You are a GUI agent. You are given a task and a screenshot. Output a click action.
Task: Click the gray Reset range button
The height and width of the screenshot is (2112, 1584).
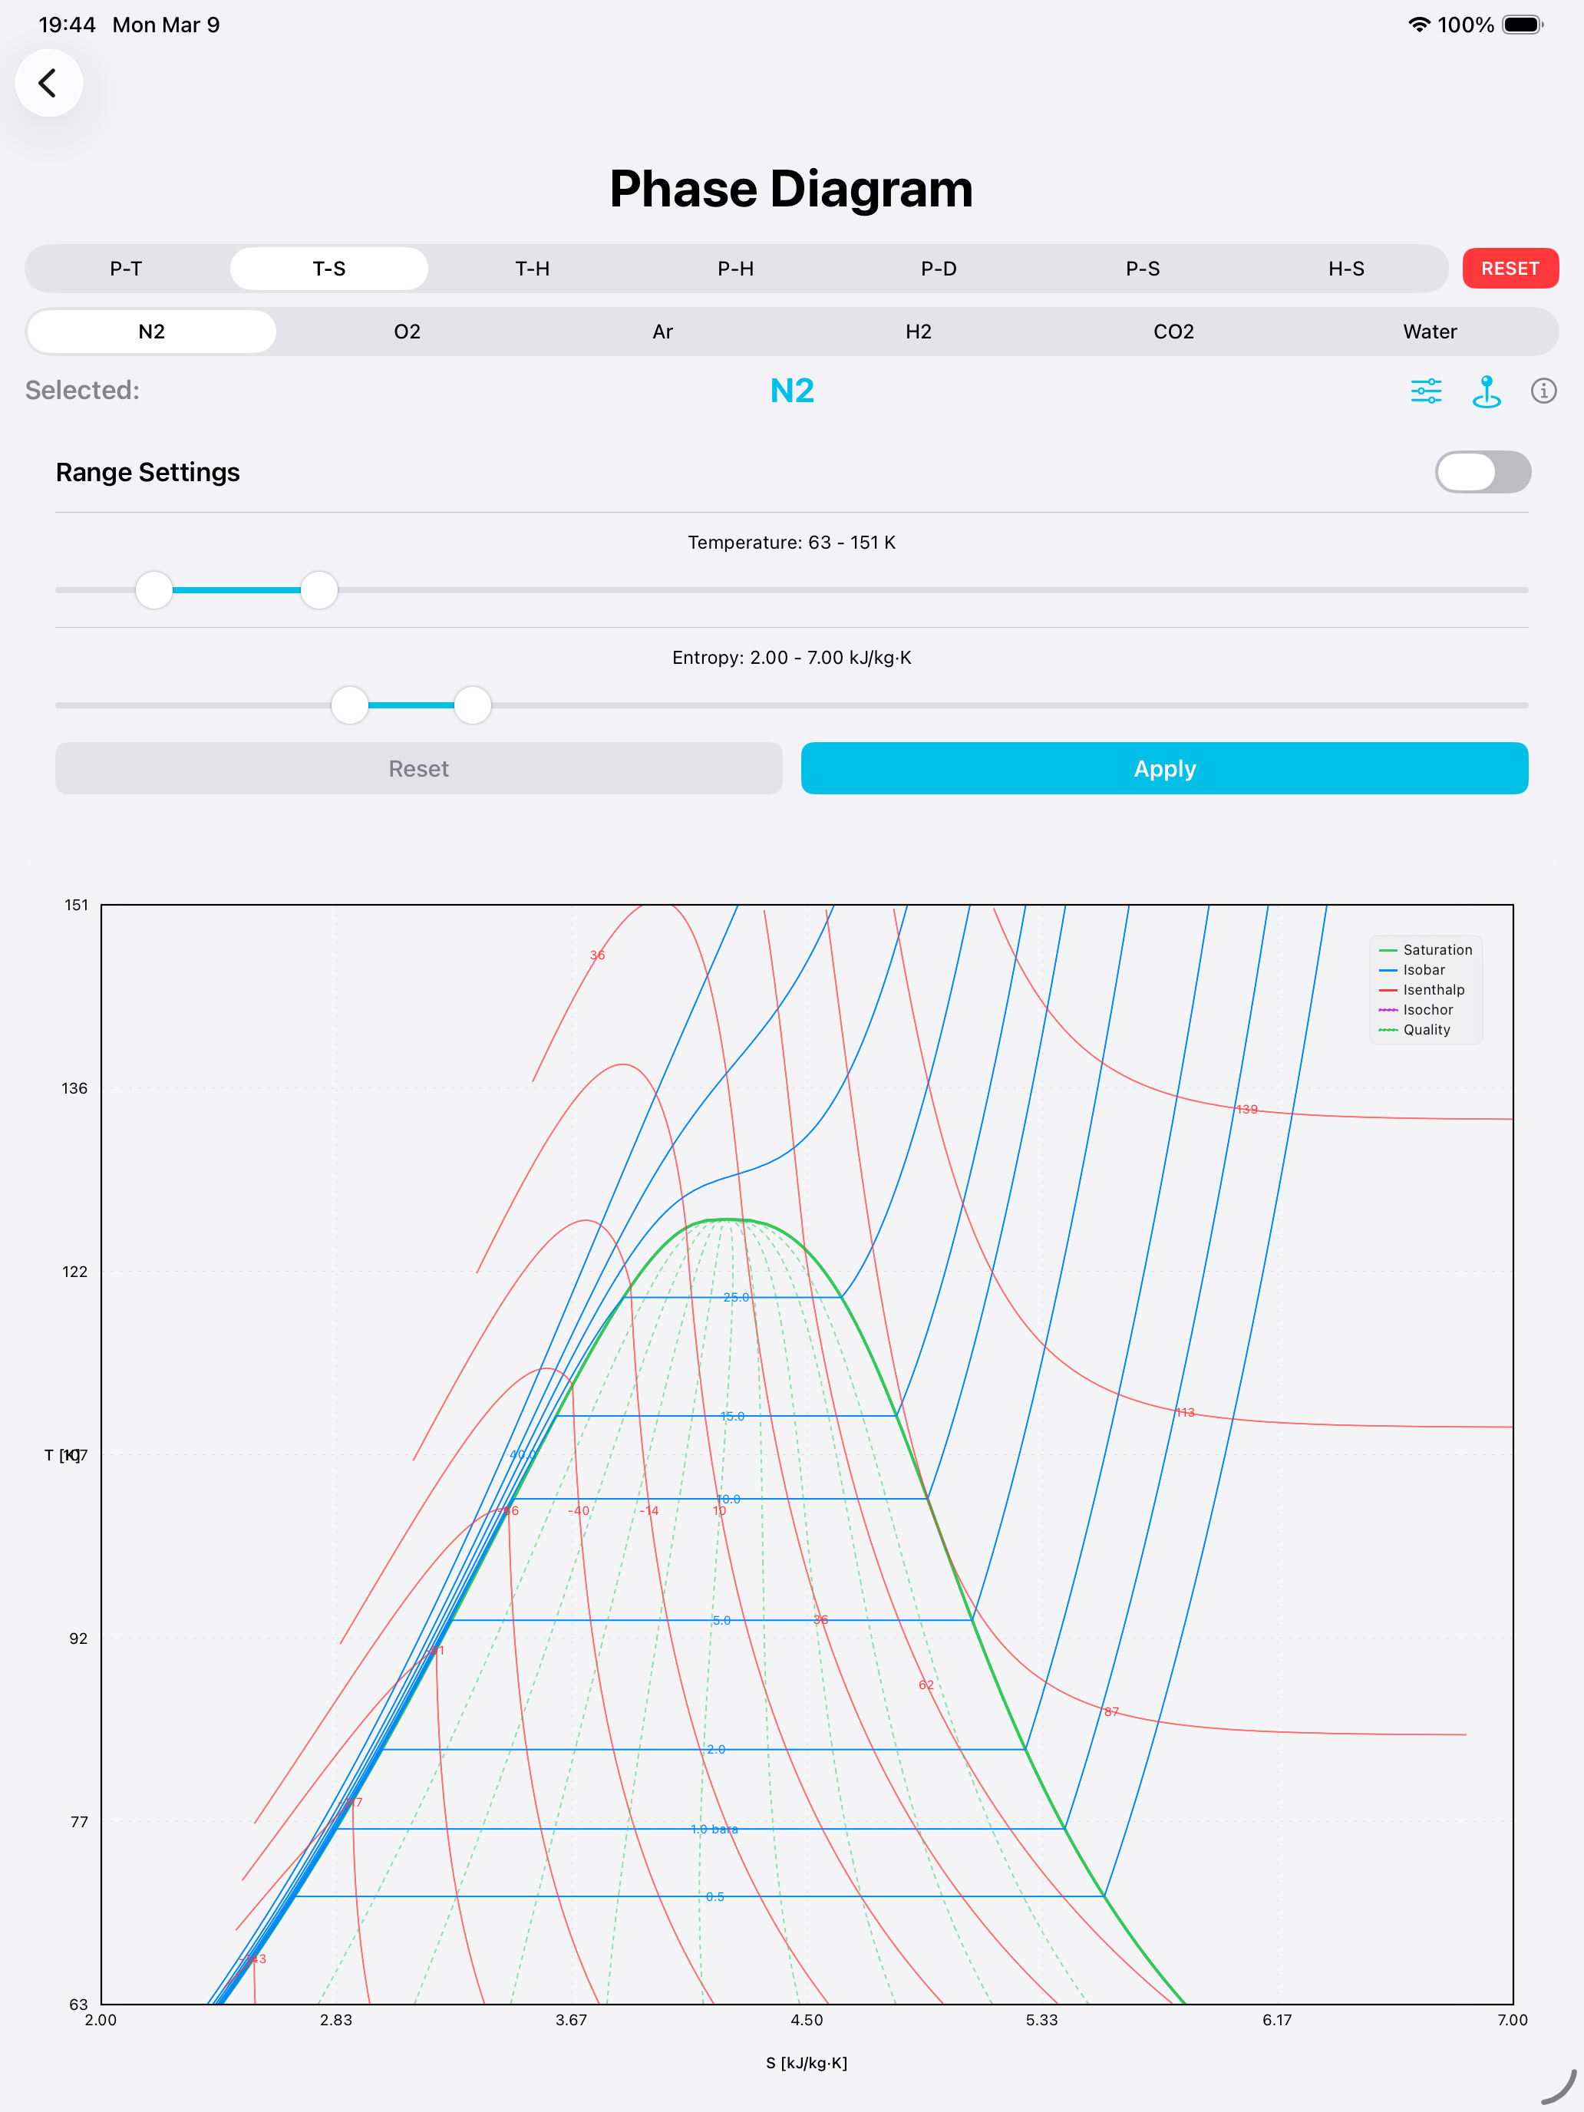[x=418, y=769]
